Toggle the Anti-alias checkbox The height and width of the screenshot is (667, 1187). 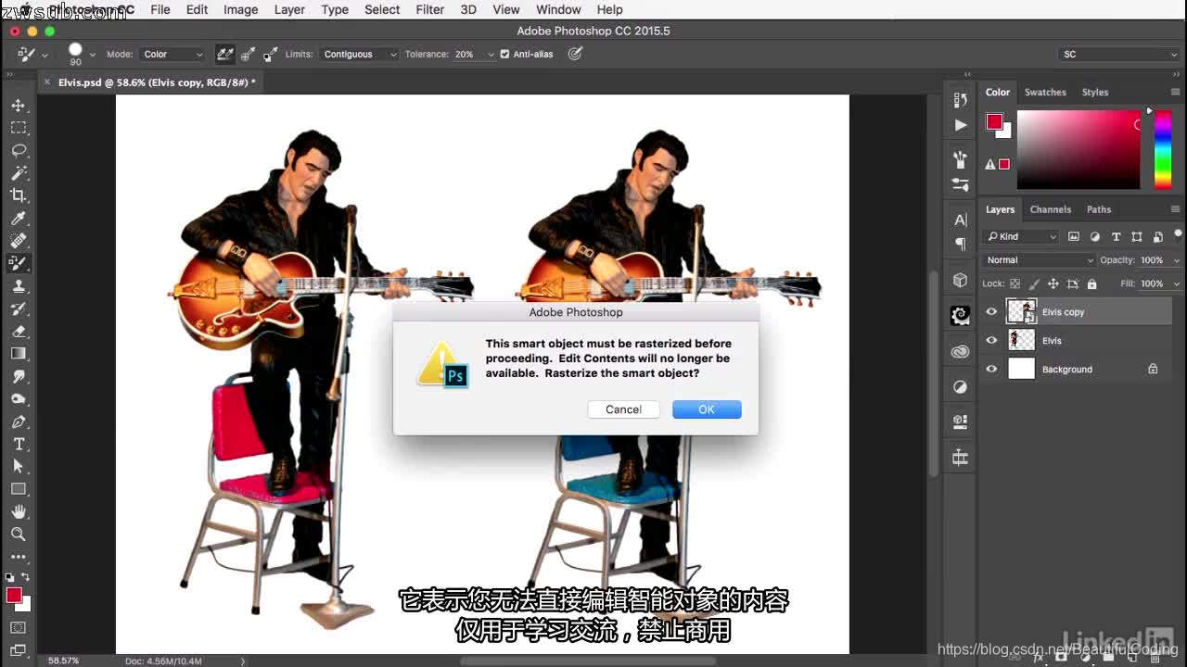[504, 54]
